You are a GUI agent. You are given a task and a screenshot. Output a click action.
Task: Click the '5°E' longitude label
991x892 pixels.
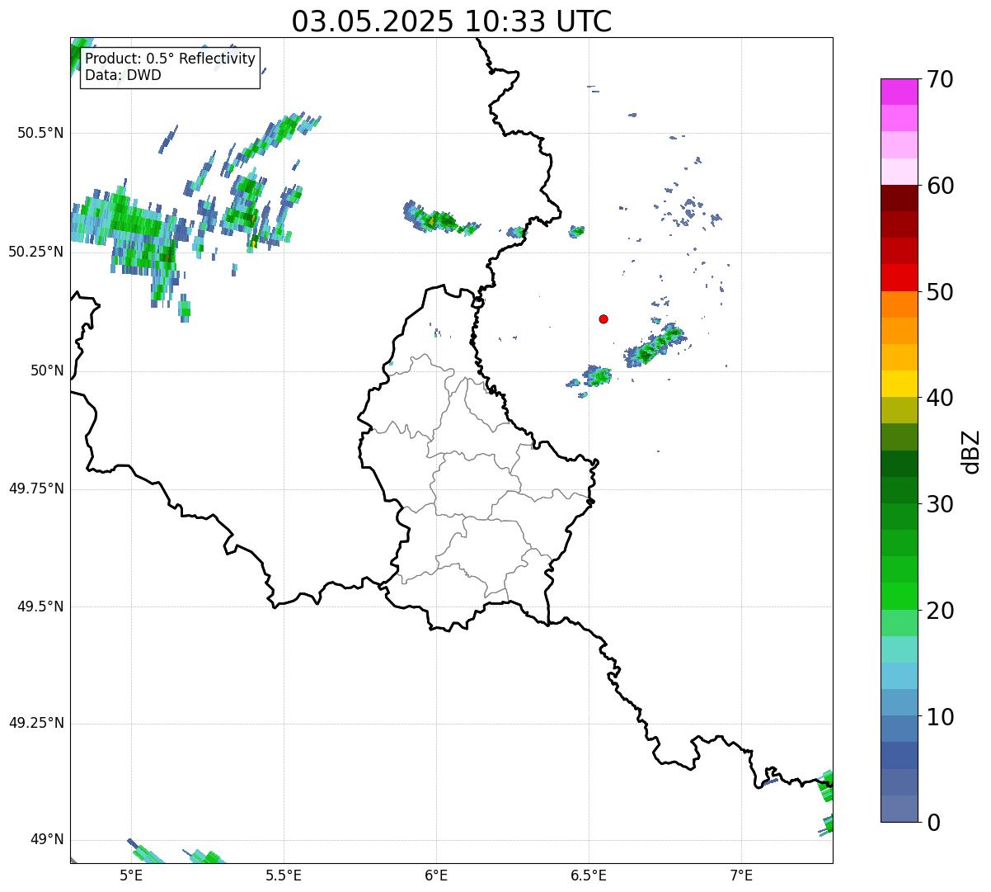point(131,875)
